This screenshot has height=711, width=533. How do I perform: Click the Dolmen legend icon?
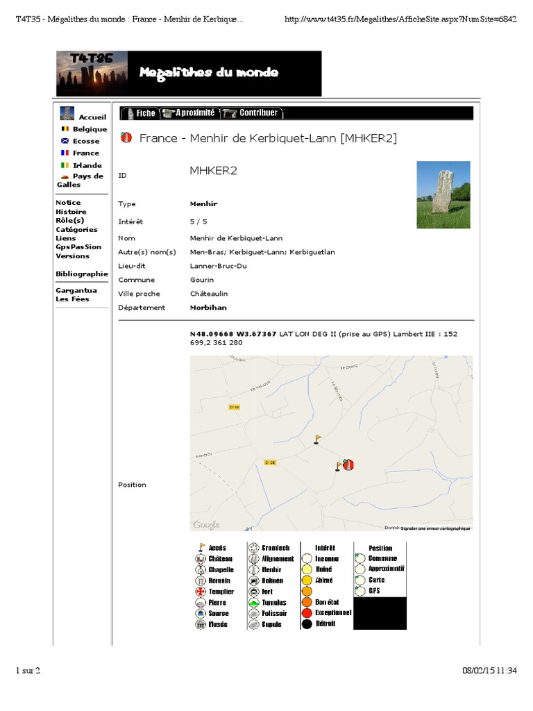pyautogui.click(x=254, y=580)
